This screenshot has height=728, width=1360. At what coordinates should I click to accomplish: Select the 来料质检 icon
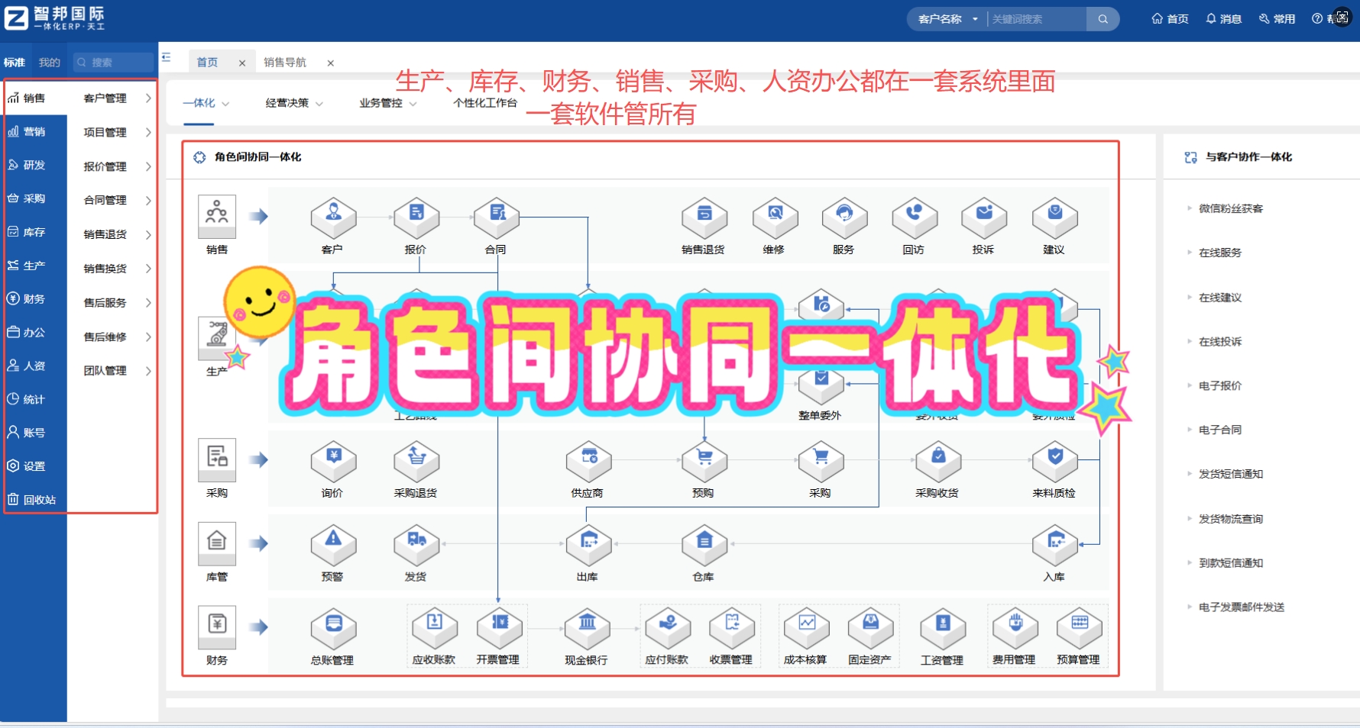1054,461
